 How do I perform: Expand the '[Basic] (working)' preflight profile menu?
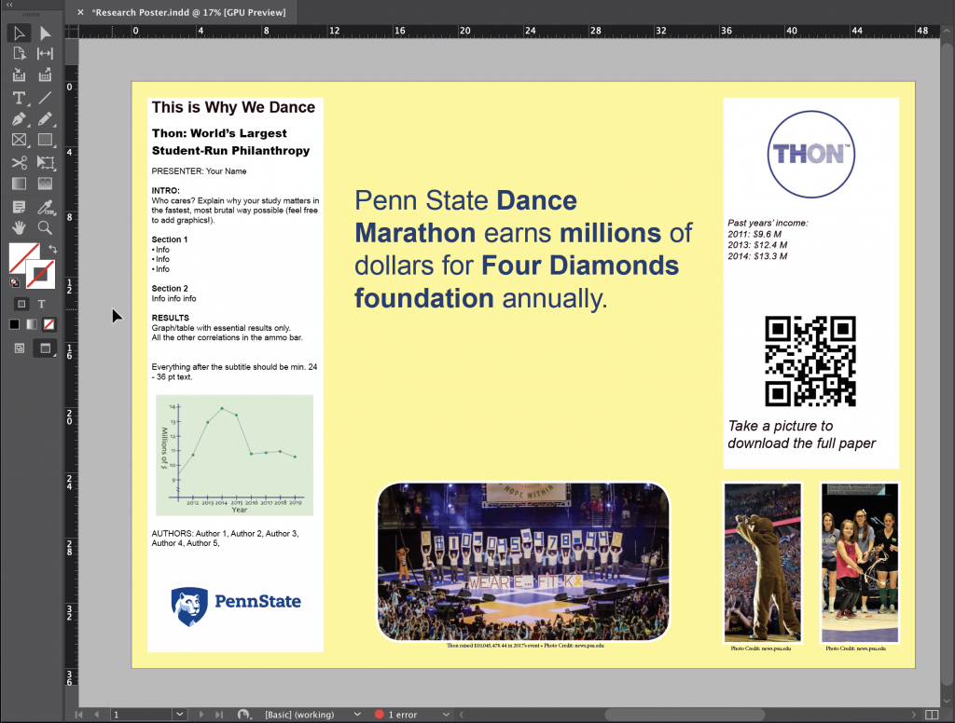357,715
